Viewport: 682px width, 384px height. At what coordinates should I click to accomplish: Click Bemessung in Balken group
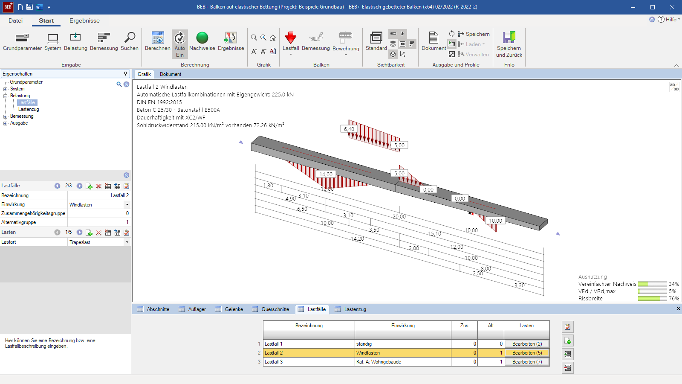316,42
